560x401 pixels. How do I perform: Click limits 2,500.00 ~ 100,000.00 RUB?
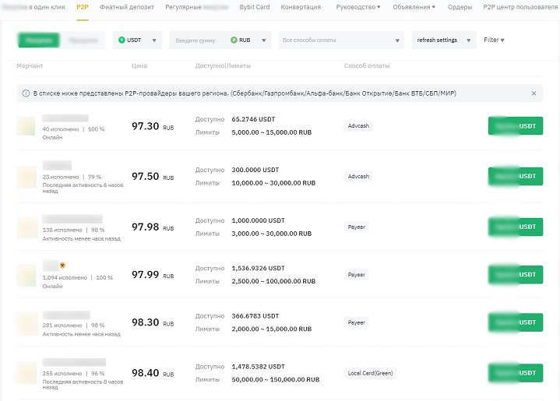point(273,281)
